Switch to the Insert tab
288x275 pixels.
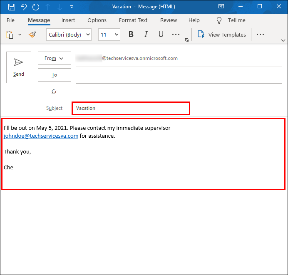(68, 20)
